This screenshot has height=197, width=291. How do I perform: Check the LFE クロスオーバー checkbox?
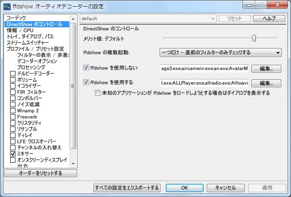tap(13, 141)
